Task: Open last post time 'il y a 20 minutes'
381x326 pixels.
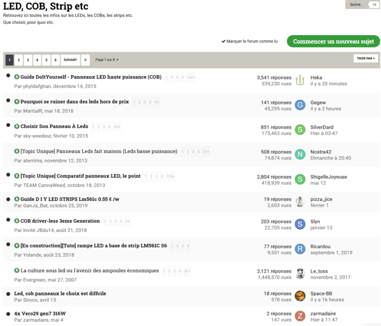Action: (328, 84)
